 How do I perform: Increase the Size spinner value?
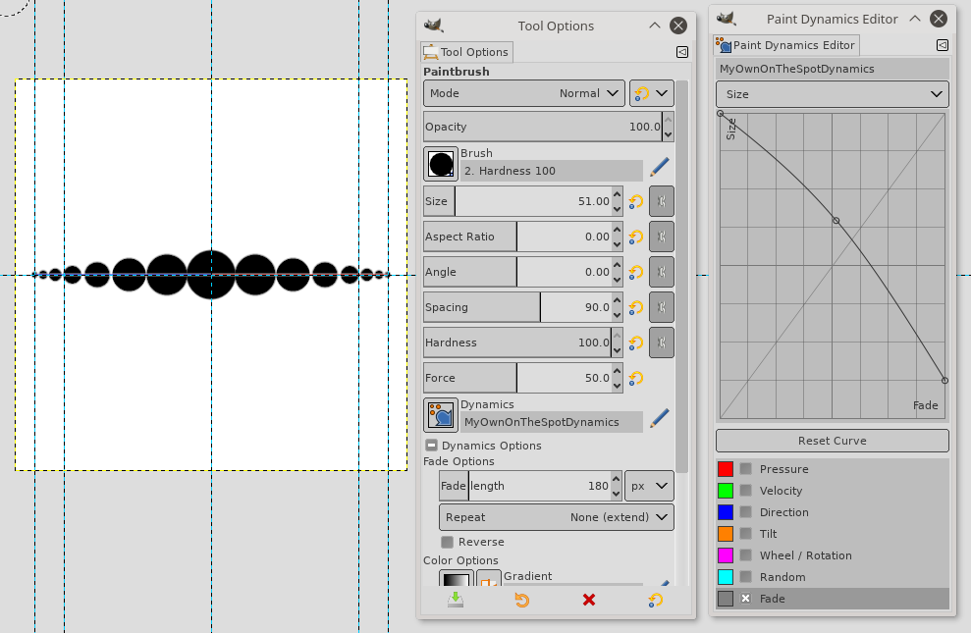(617, 194)
